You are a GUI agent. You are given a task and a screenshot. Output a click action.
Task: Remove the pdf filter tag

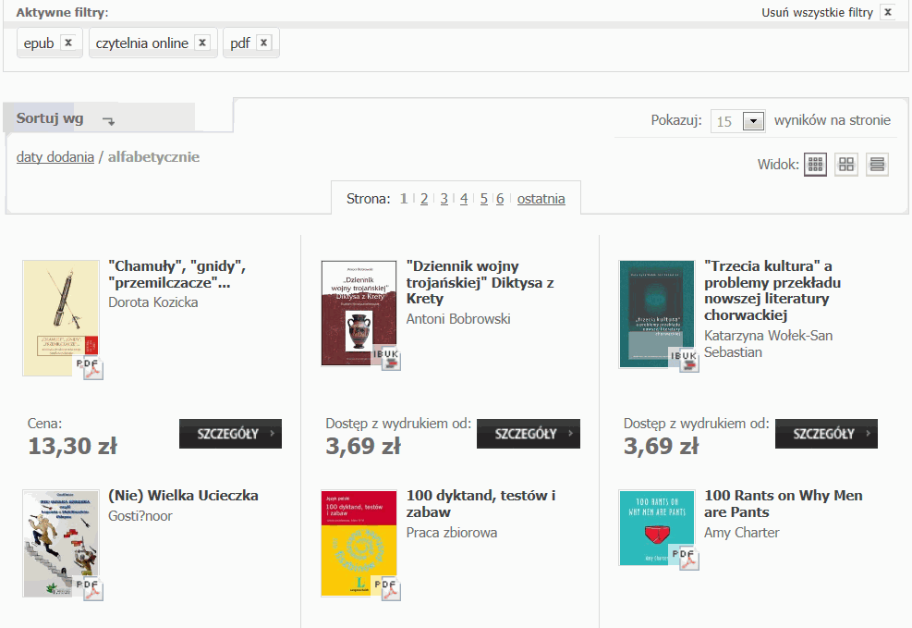point(263,43)
